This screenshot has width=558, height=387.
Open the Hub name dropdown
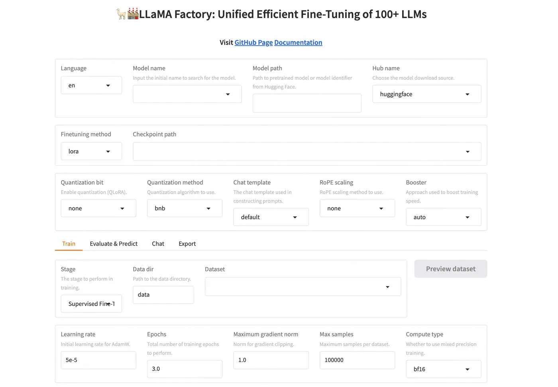click(x=426, y=94)
